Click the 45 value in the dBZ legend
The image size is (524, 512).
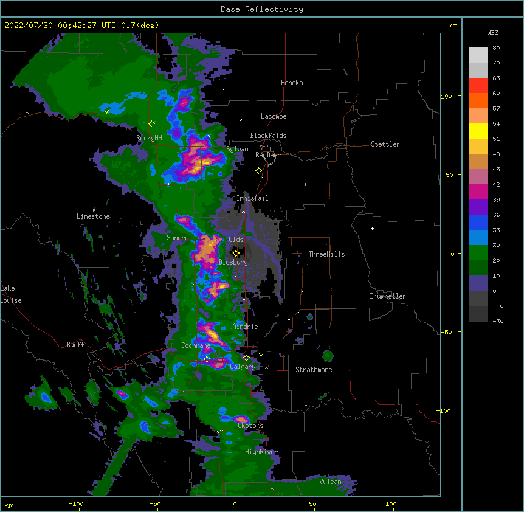(x=496, y=170)
